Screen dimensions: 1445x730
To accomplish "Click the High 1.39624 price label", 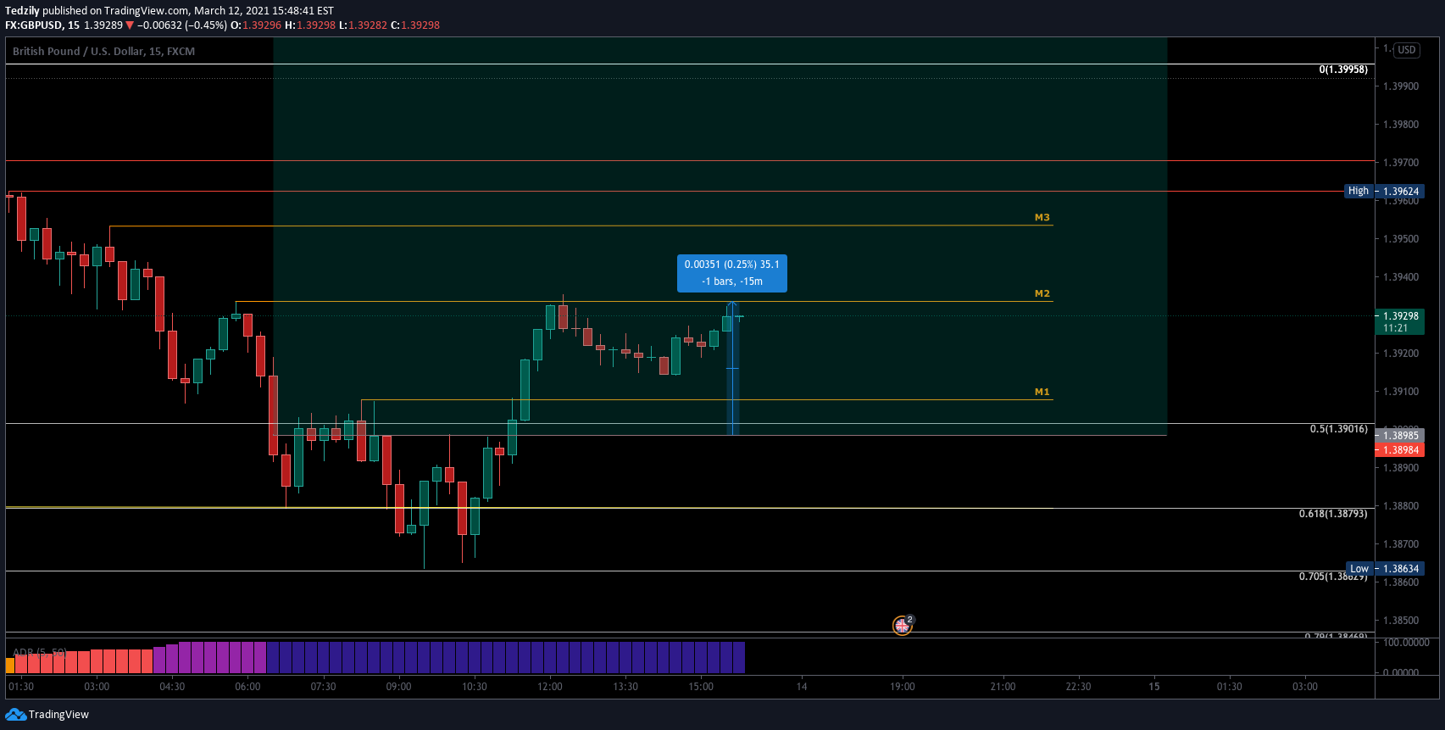I will point(1385,191).
